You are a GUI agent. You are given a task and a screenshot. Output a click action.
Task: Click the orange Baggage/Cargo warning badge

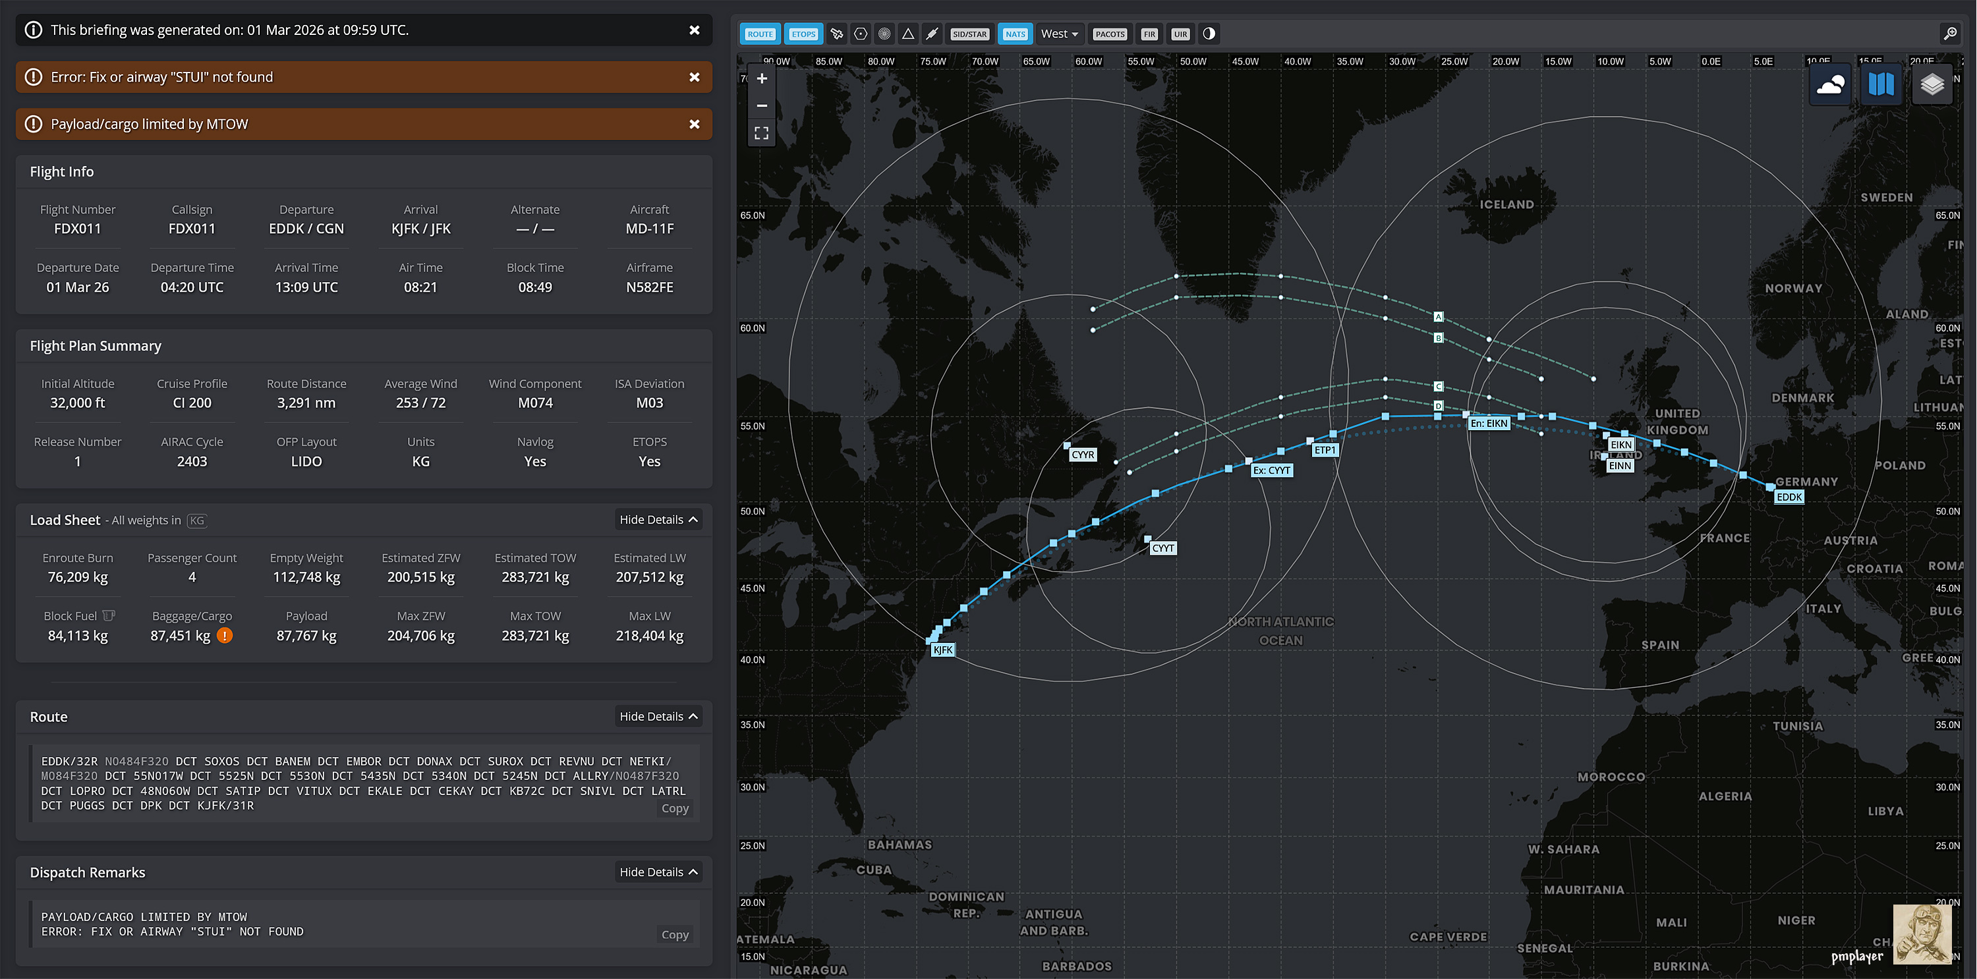(225, 635)
